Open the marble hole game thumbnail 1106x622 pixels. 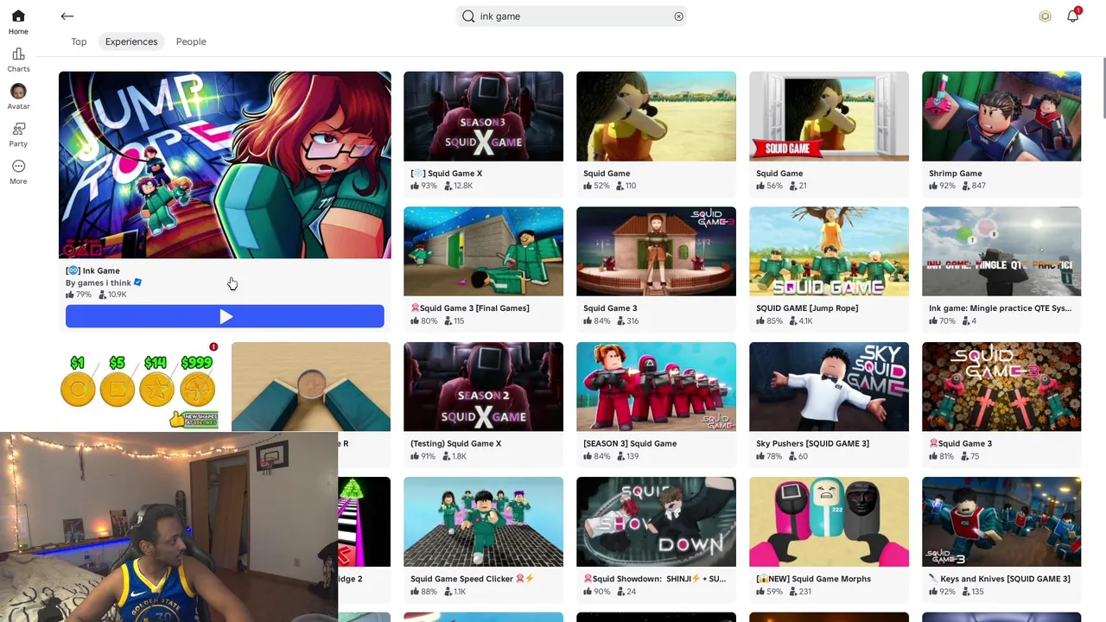pyautogui.click(x=311, y=387)
